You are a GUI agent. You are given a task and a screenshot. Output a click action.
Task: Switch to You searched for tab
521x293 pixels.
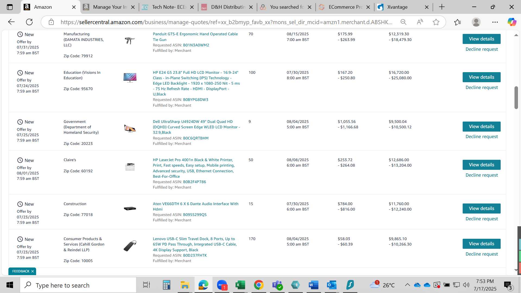(287, 7)
